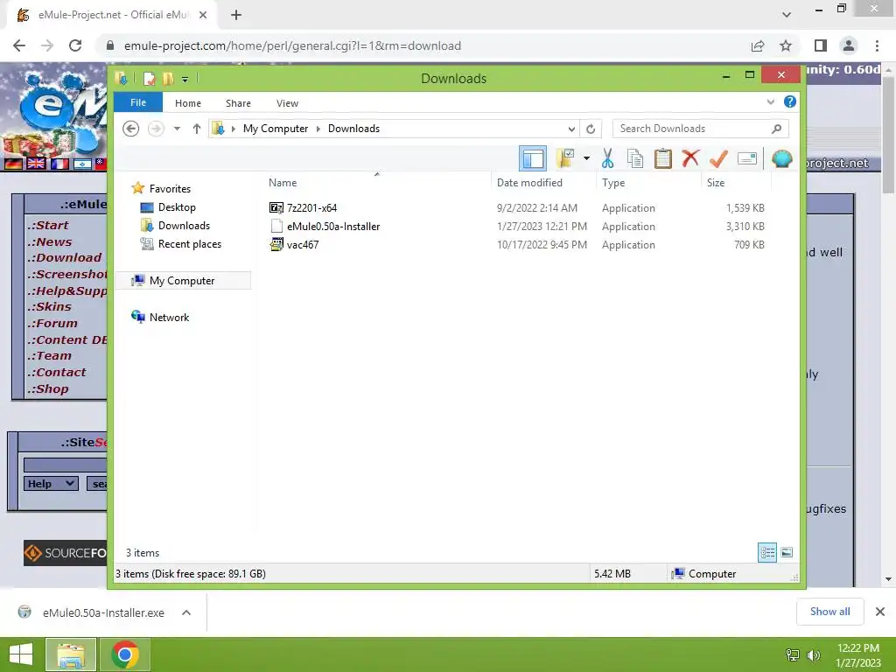
Task: Switch to large icons view
Action: (787, 553)
